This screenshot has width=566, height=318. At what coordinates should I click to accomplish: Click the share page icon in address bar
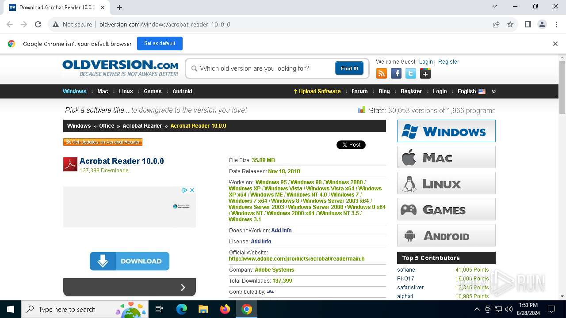[x=496, y=24]
